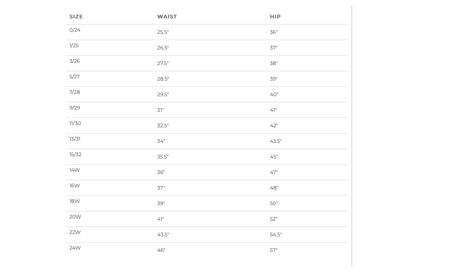Click the 54.5" hip measurement value
This screenshot has width=469, height=274.
tap(276, 235)
